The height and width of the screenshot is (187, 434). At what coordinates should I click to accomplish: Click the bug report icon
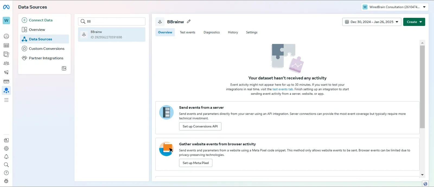coord(6,181)
